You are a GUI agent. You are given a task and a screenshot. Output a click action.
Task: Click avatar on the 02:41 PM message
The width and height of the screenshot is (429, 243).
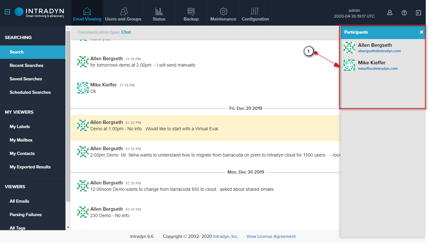[83, 212]
